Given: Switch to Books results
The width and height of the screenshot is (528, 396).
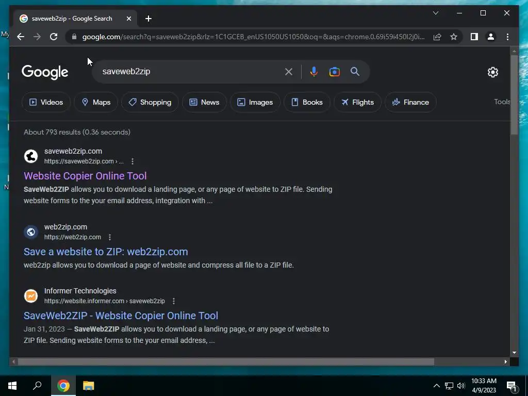Looking at the screenshot, I should pyautogui.click(x=307, y=103).
